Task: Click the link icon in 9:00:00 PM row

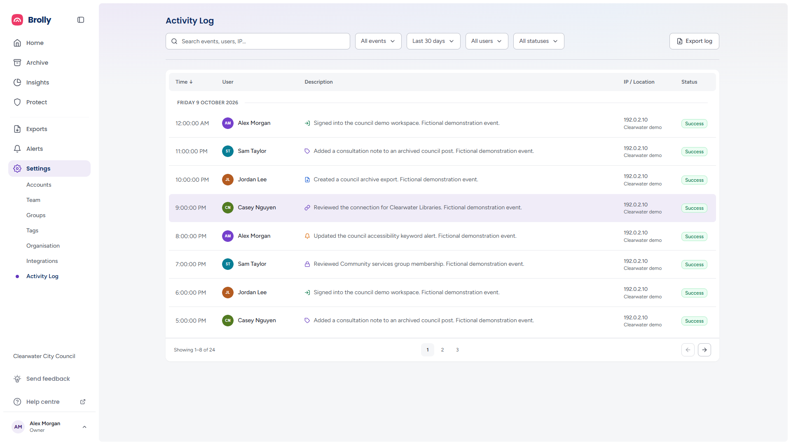Action: point(307,208)
